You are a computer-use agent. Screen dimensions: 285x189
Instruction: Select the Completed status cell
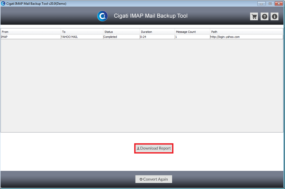(x=121, y=37)
